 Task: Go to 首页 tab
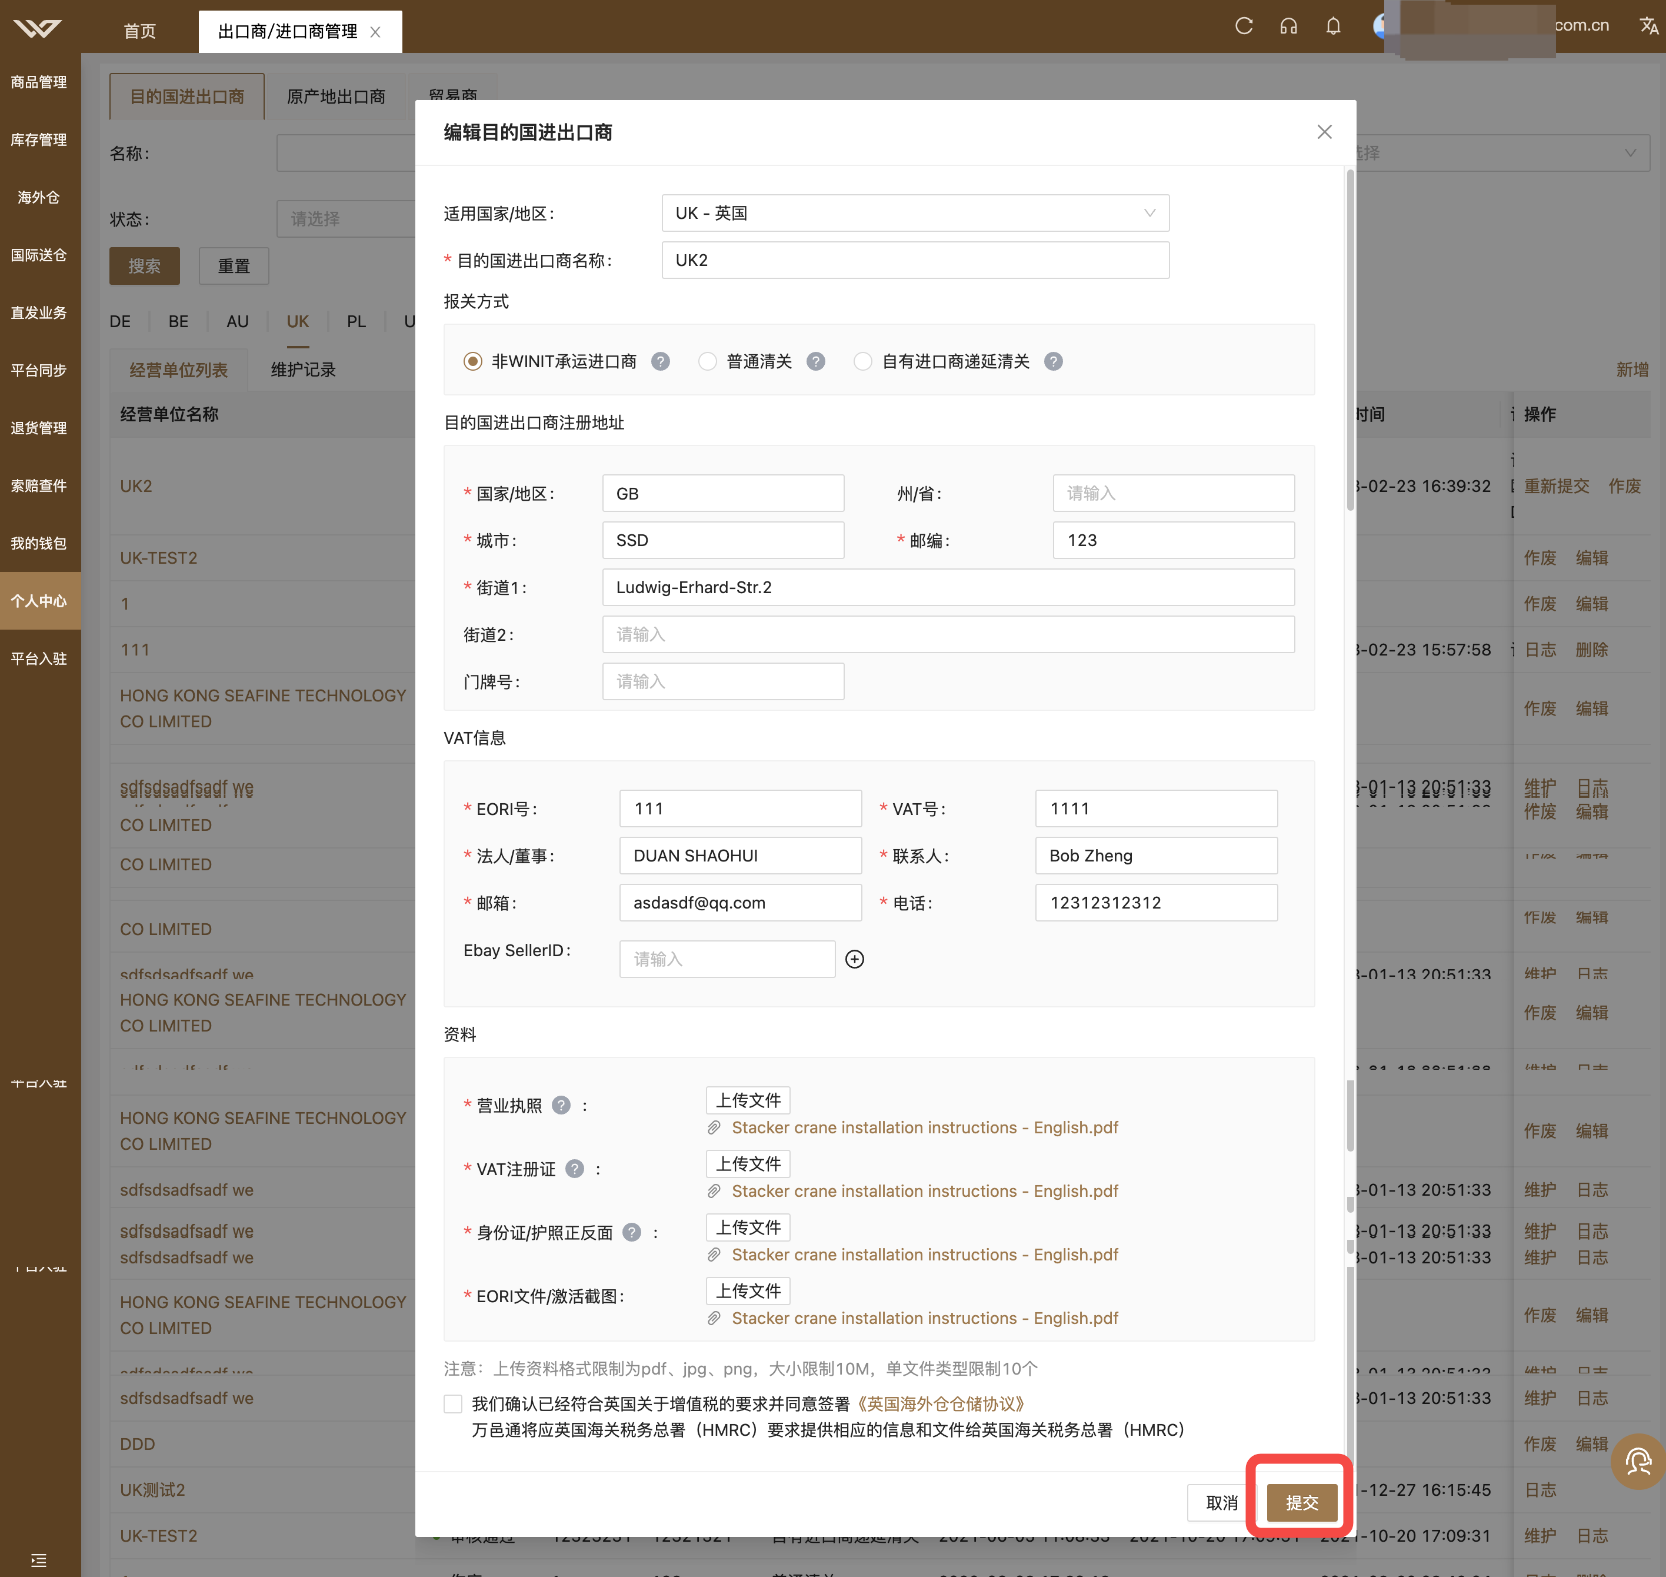139,32
